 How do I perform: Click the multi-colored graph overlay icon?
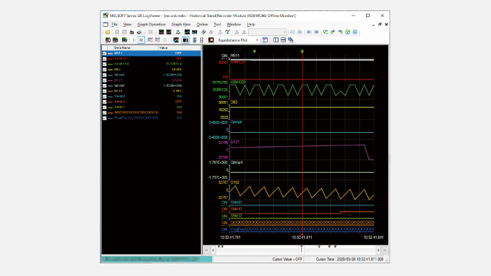click(176, 40)
